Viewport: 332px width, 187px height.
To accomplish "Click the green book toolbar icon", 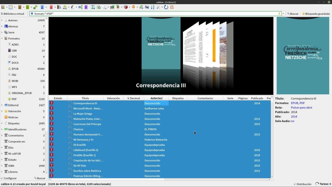I will (x=27, y=7).
